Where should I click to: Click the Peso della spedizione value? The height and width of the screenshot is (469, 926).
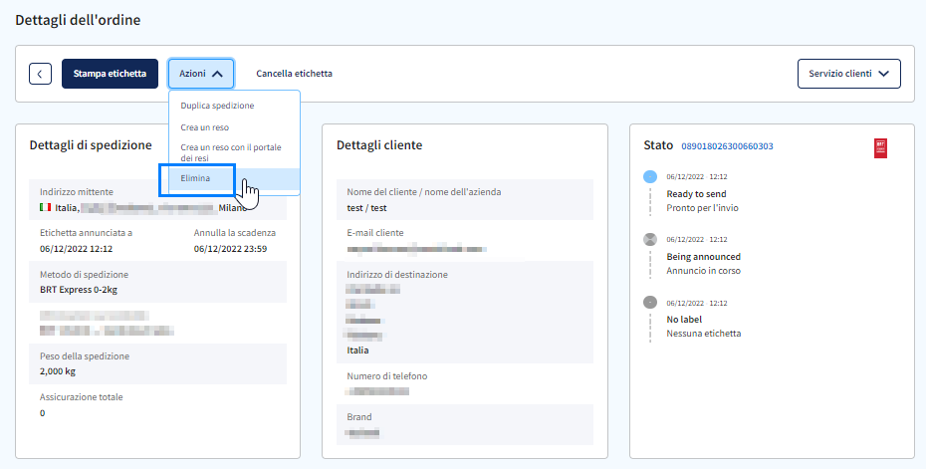point(58,371)
